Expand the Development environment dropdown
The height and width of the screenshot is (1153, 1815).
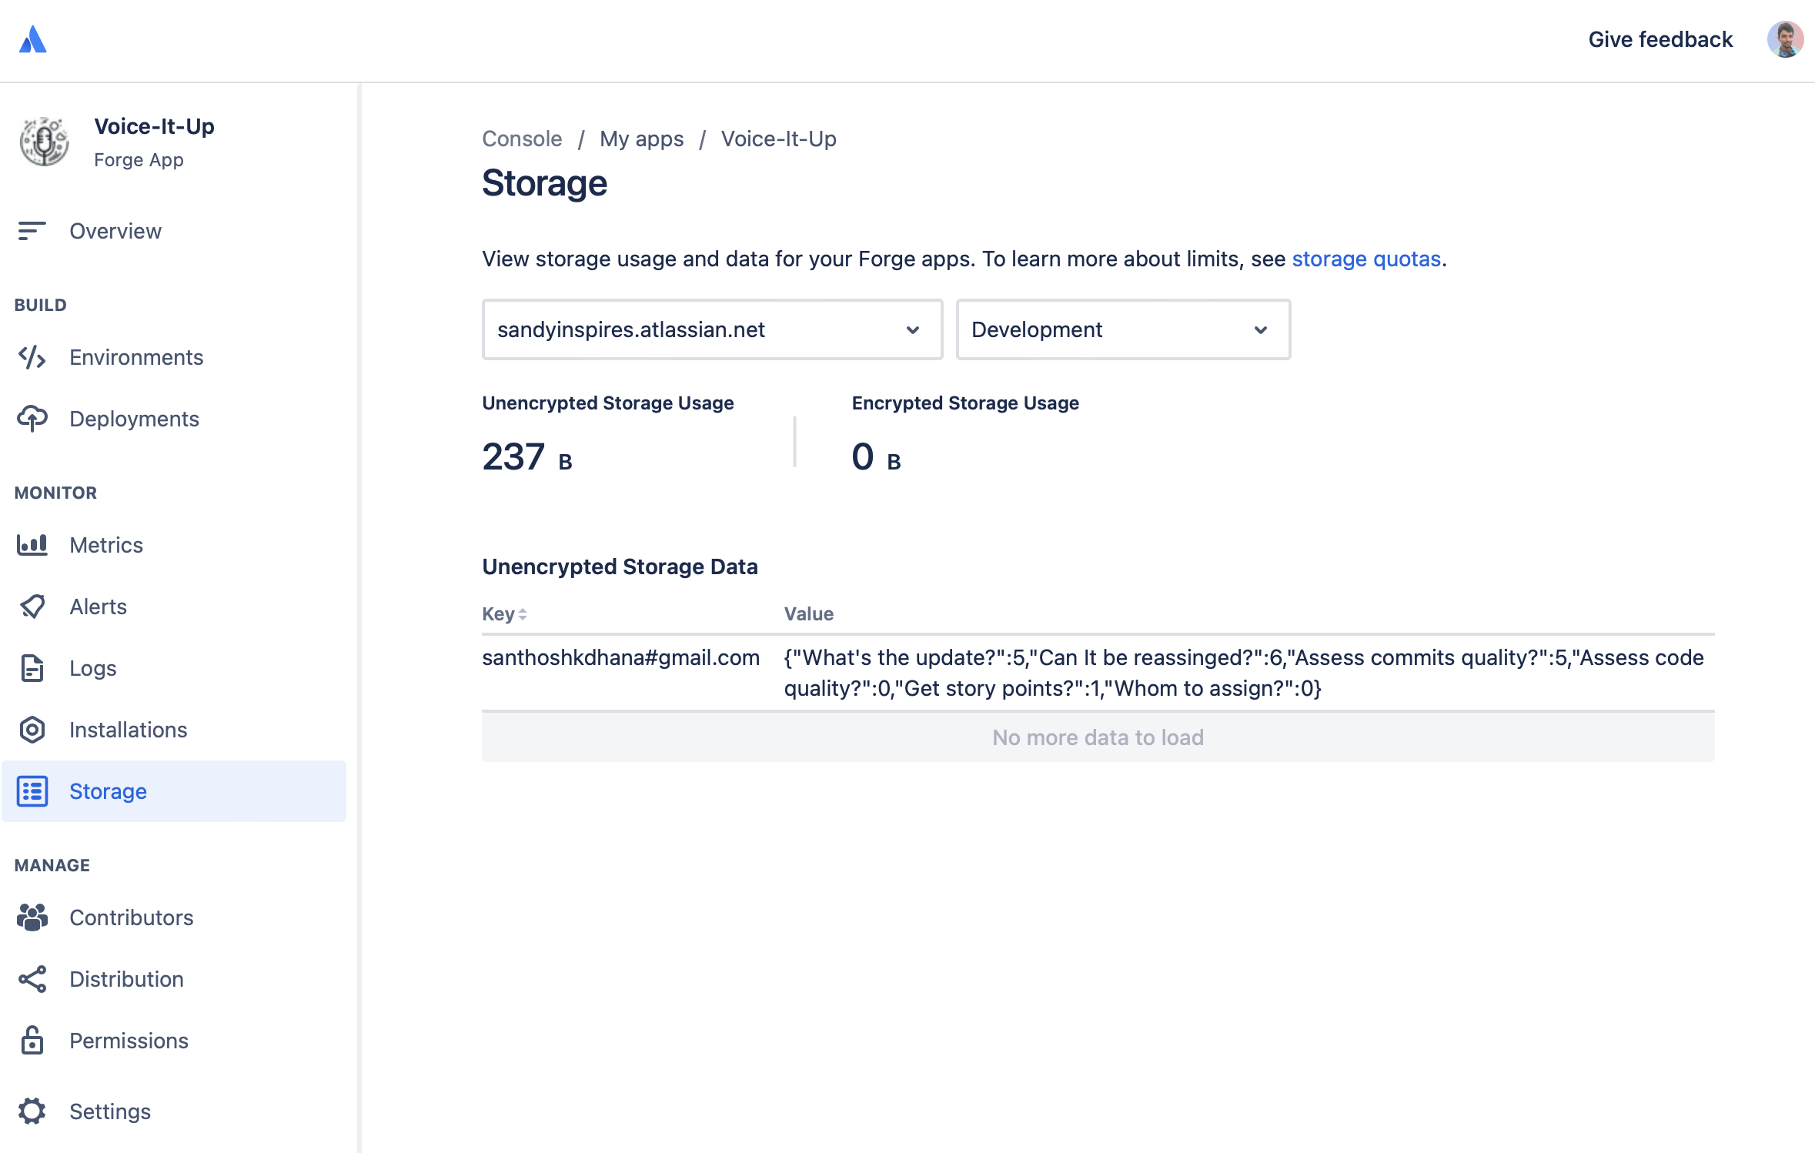point(1122,329)
